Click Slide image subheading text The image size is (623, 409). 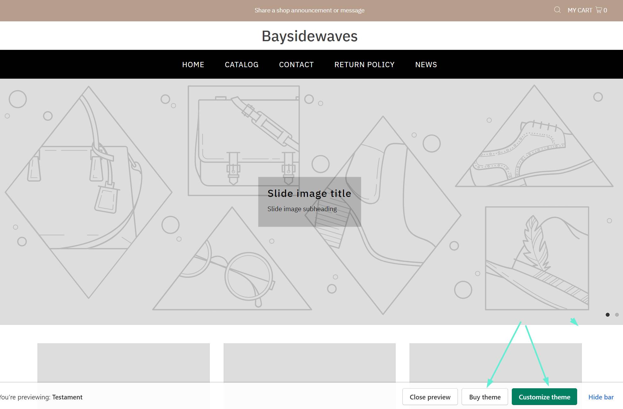pos(302,209)
